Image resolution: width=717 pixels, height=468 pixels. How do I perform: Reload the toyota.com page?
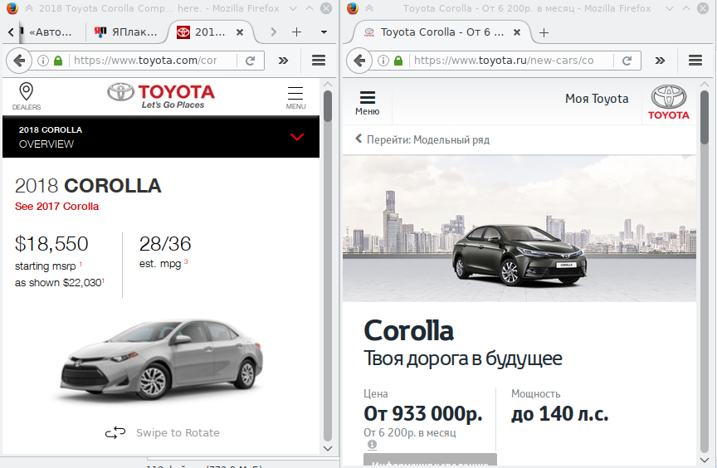pos(250,61)
